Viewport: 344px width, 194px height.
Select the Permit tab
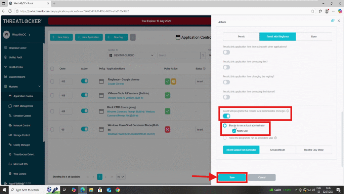[x=241, y=36]
